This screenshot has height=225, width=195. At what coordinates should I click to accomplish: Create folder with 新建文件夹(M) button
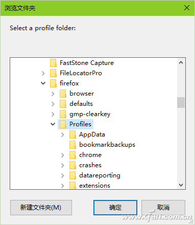click(41, 208)
